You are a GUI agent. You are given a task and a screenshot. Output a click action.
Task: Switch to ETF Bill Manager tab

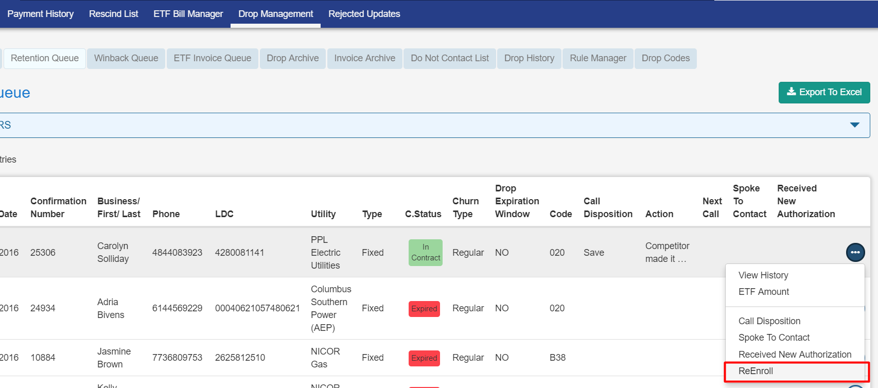(188, 14)
